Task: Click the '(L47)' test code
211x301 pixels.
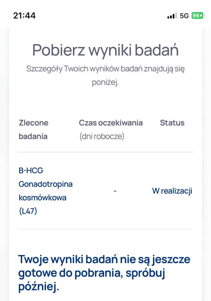Action: [28, 211]
